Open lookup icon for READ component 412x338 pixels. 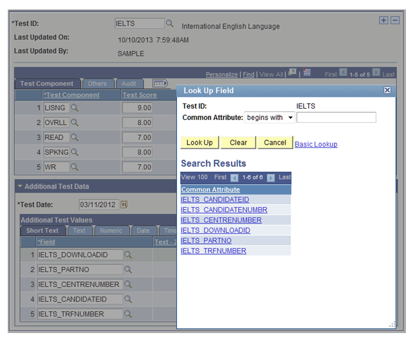(75, 137)
